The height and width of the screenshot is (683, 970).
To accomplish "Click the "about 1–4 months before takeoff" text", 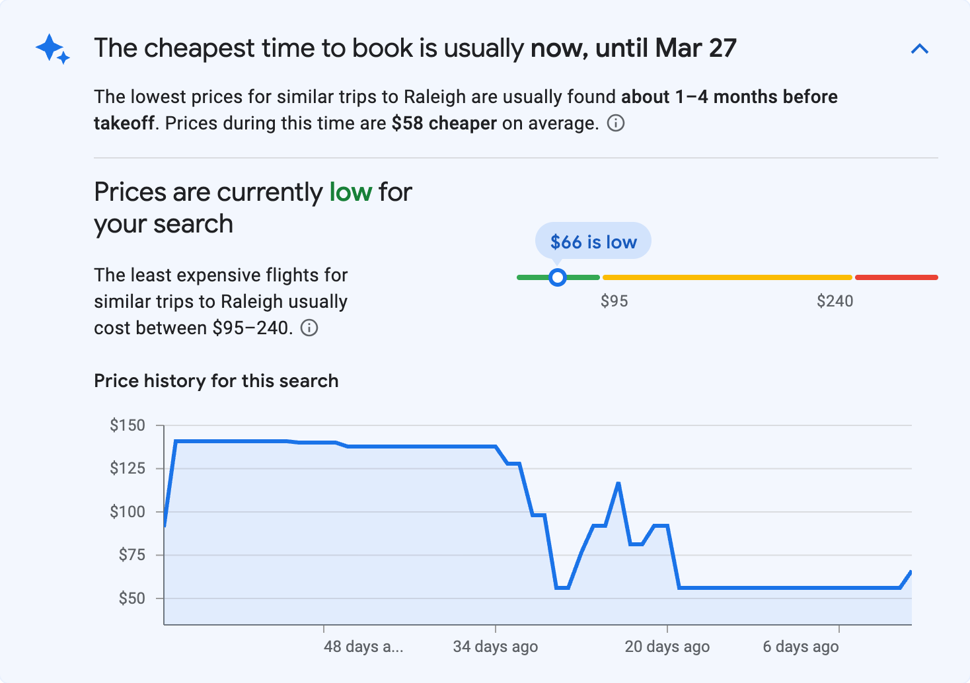I will (x=728, y=96).
